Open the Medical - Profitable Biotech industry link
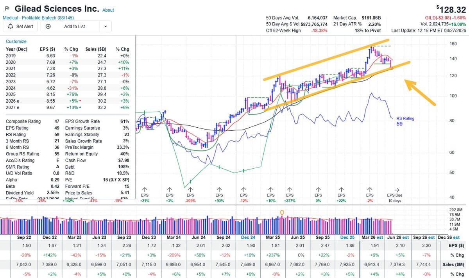This screenshot has height=278, width=469. pyautogui.click(x=38, y=18)
